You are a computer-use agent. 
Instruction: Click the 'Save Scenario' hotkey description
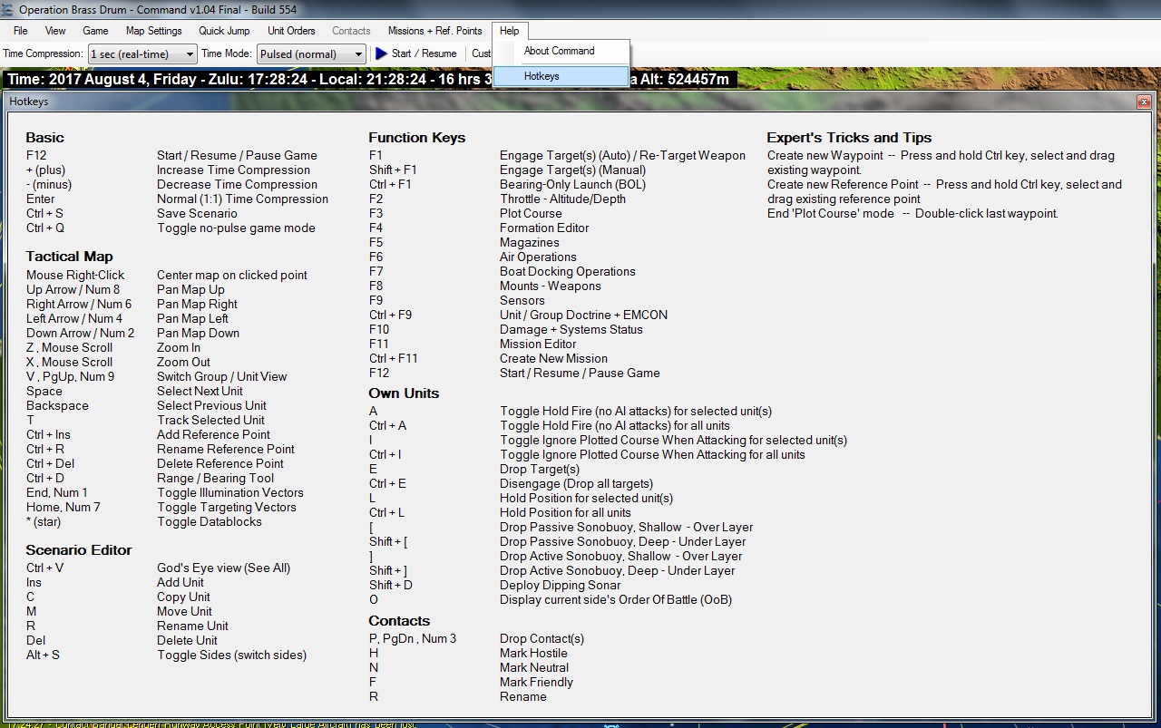(x=197, y=213)
